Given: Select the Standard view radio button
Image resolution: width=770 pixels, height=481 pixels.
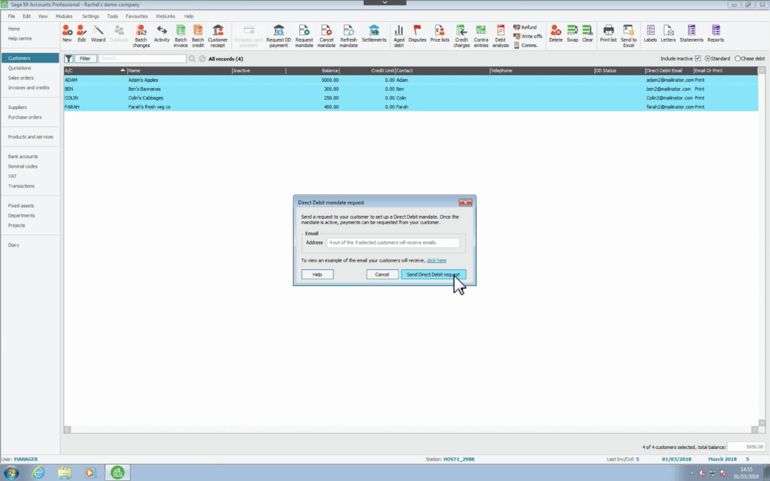Looking at the screenshot, I should point(707,58).
